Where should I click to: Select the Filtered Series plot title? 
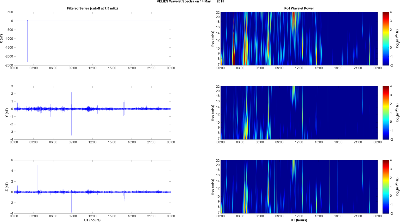pyautogui.click(x=92, y=8)
